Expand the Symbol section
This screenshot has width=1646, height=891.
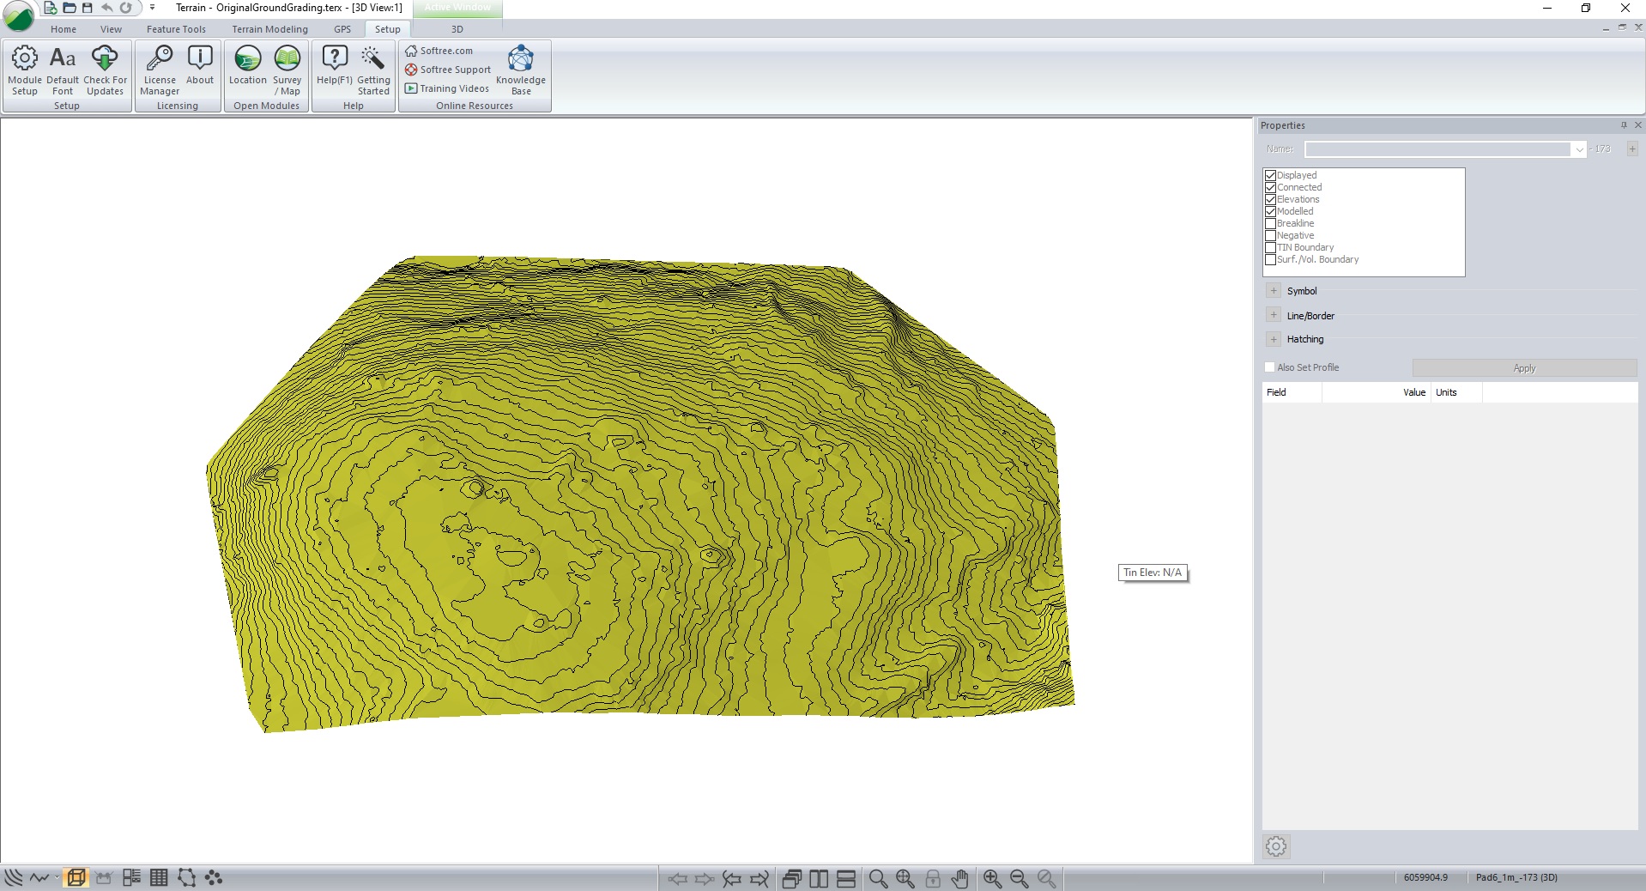point(1274,291)
